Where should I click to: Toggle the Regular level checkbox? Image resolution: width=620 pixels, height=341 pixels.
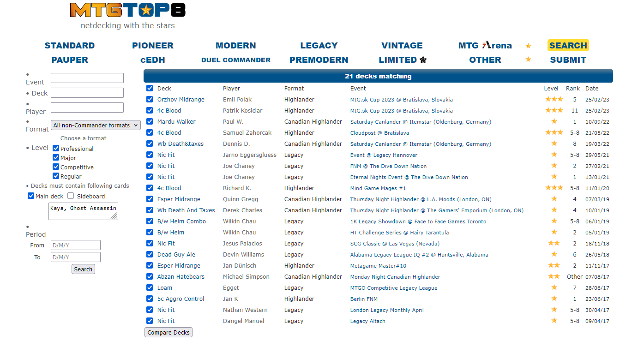click(x=56, y=176)
